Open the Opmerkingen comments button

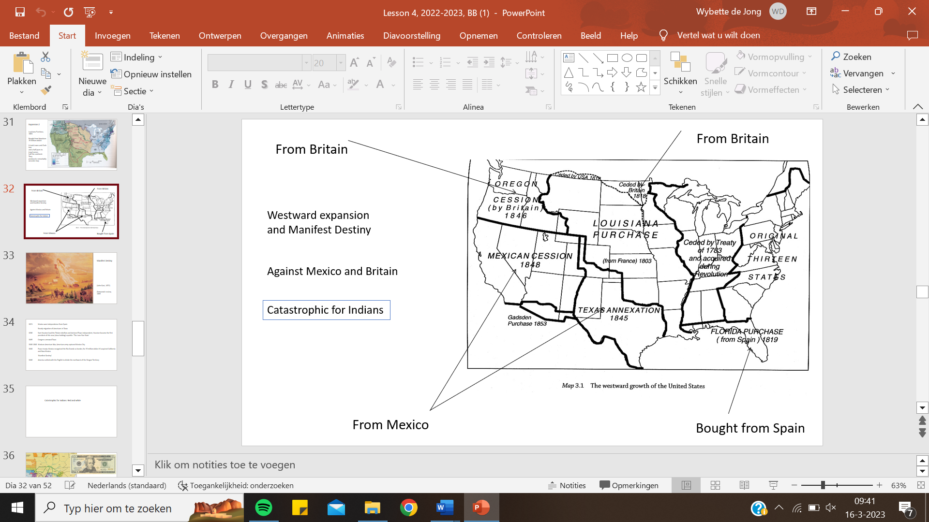pyautogui.click(x=629, y=485)
